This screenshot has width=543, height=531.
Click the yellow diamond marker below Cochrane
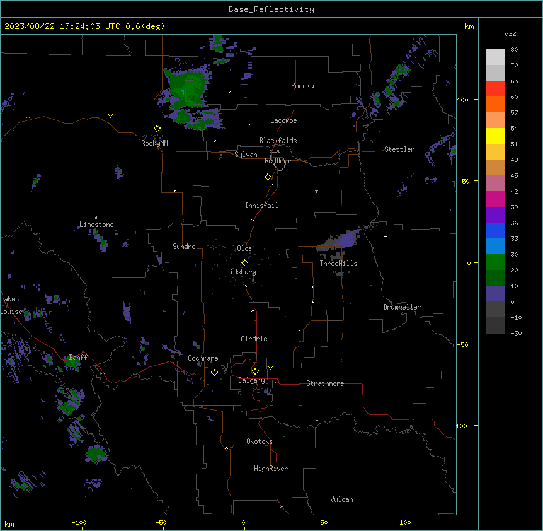pyautogui.click(x=214, y=373)
